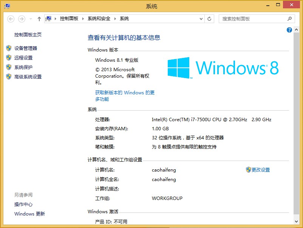The width and height of the screenshot is (303, 228).
Task: Click 产品 ID: 不可用 text
Action: [x=111, y=222]
